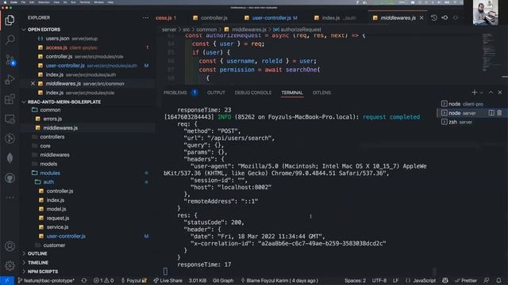The image size is (508, 285).
Task: Select the node client-pro terminal
Action: [x=462, y=104]
